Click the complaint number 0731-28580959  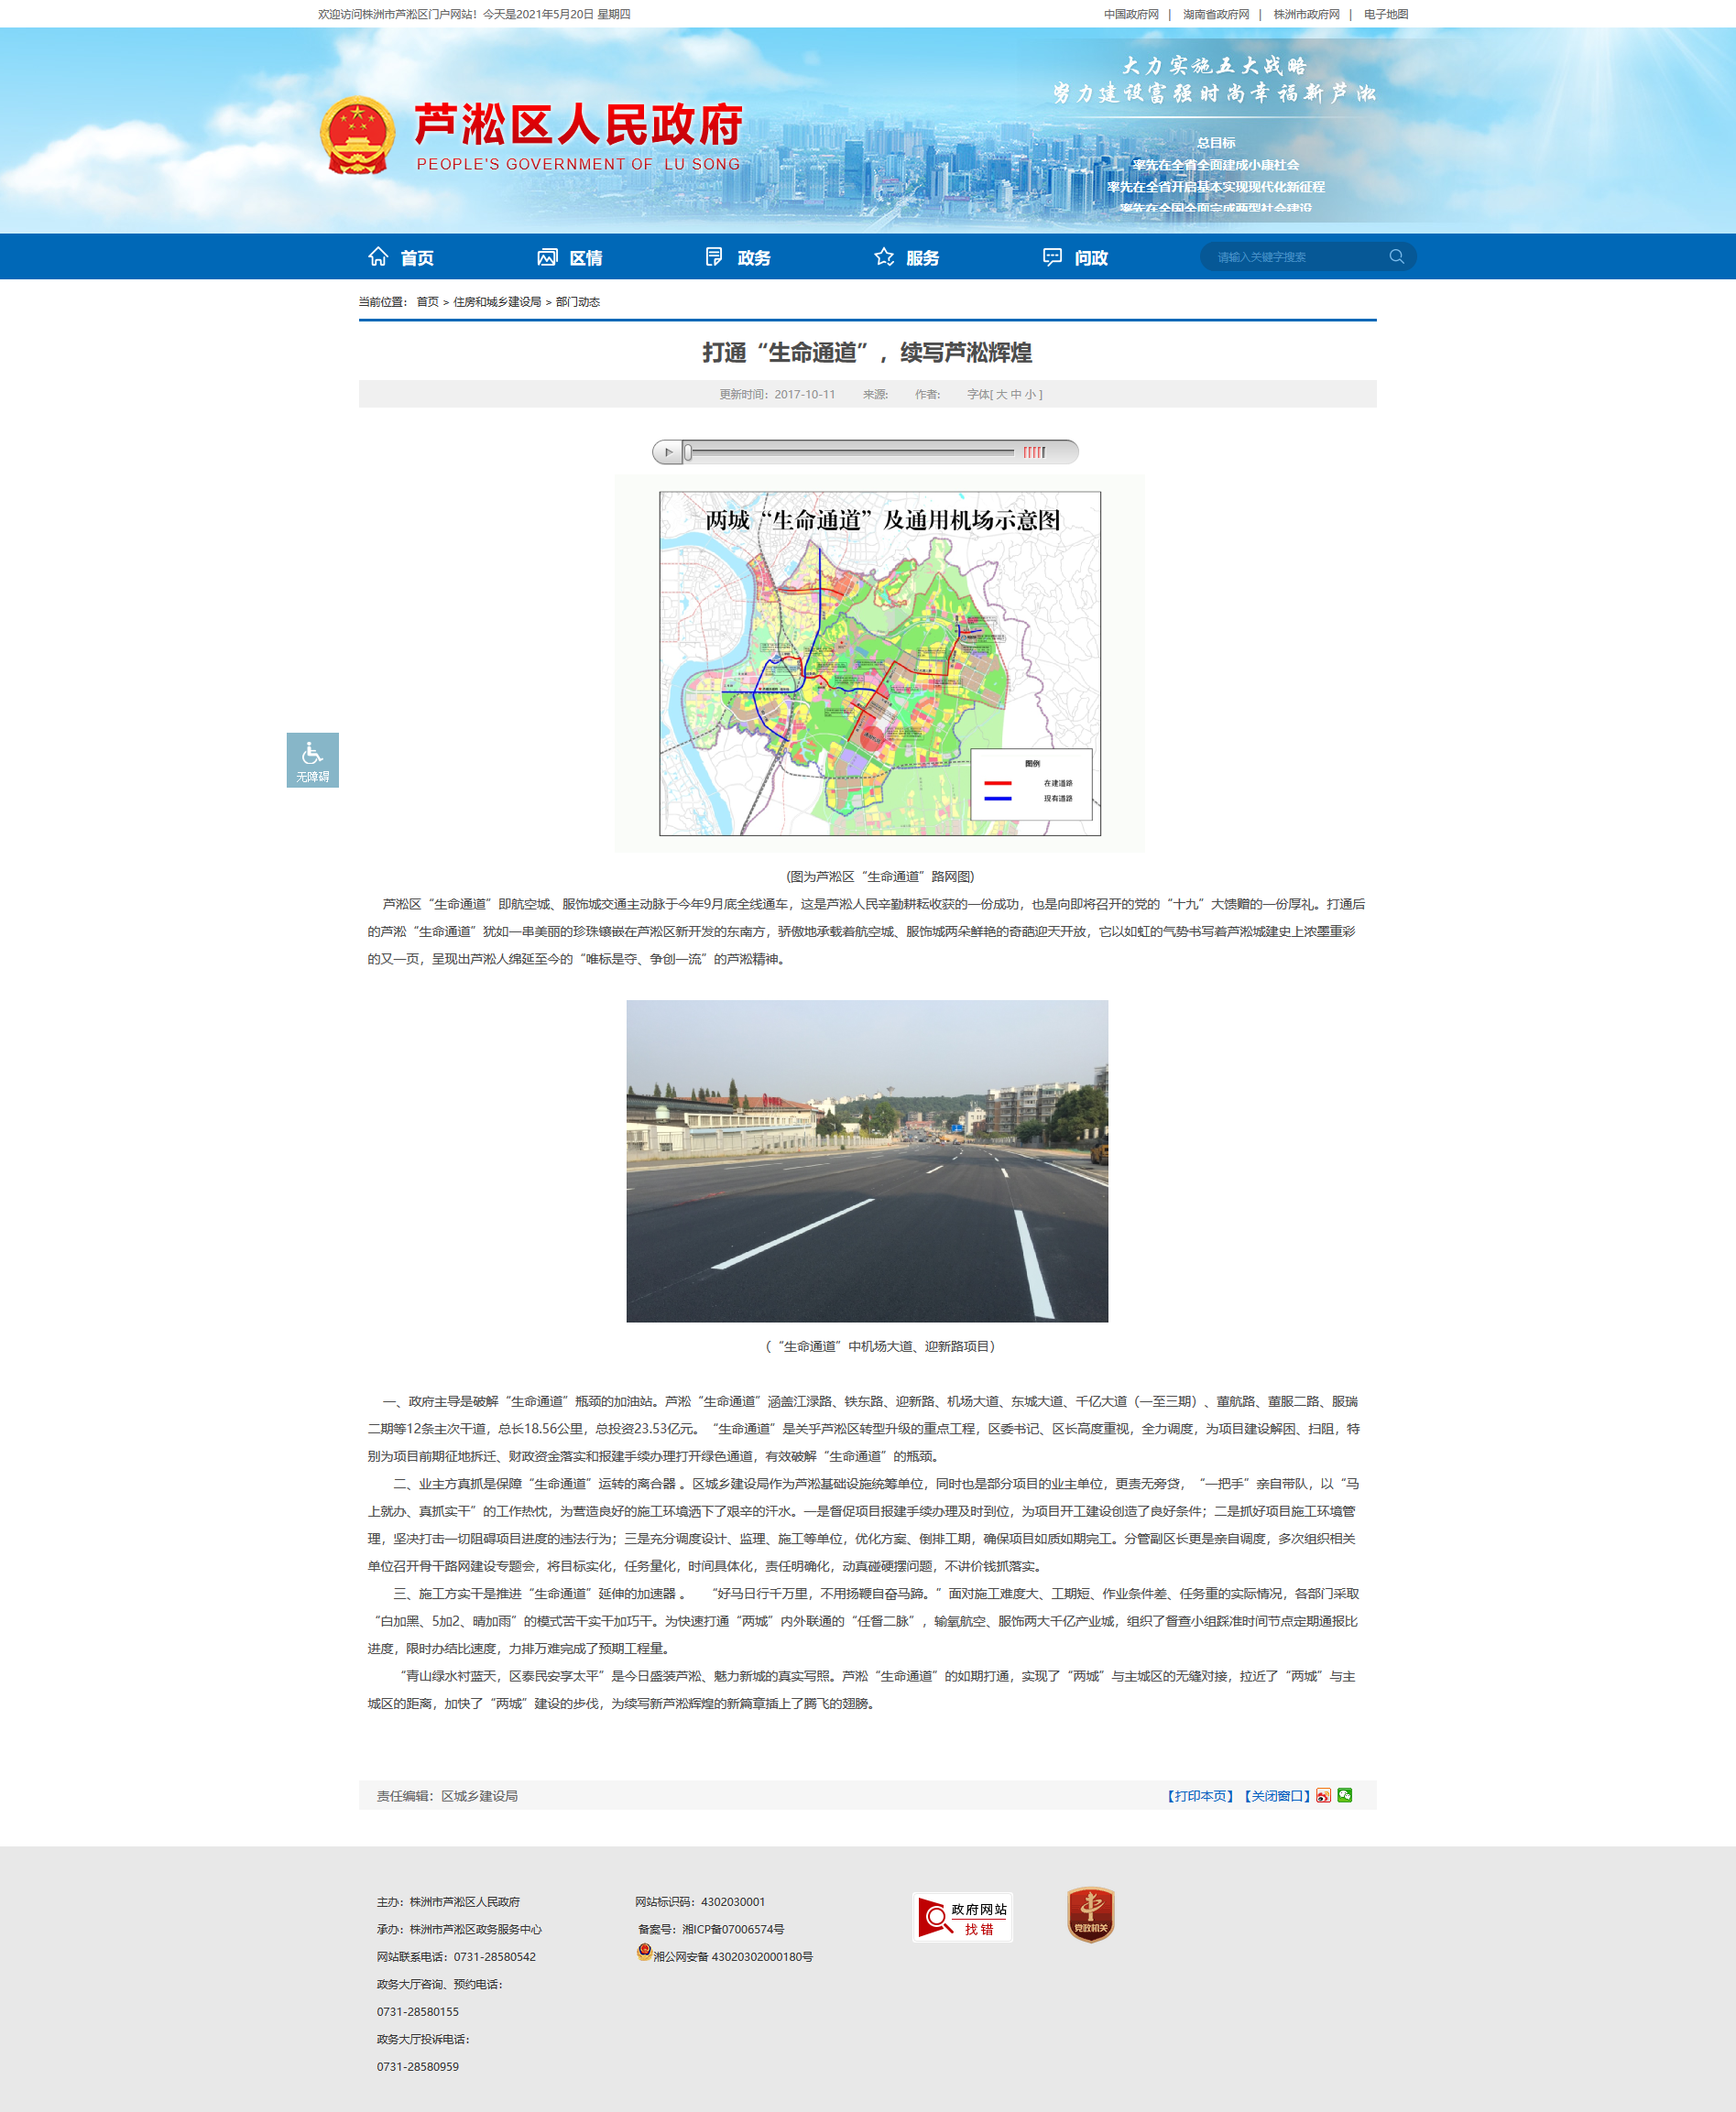(418, 2067)
